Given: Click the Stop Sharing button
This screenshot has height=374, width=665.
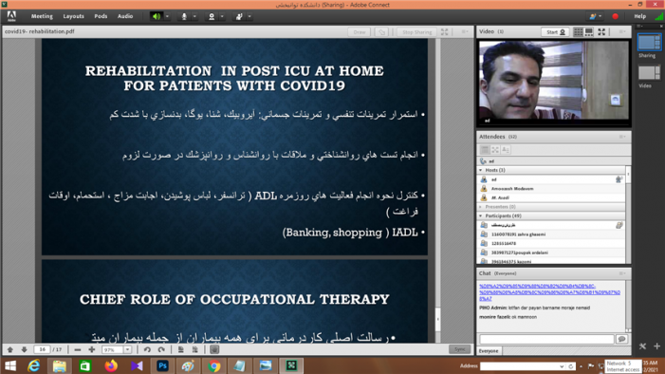Looking at the screenshot, I should tap(416, 32).
